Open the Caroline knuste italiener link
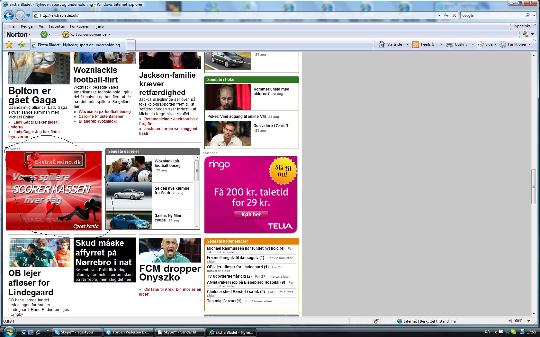The height and width of the screenshot is (337, 540). [101, 117]
